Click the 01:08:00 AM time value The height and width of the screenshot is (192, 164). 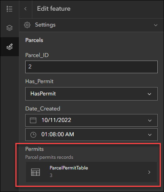pos(58,134)
